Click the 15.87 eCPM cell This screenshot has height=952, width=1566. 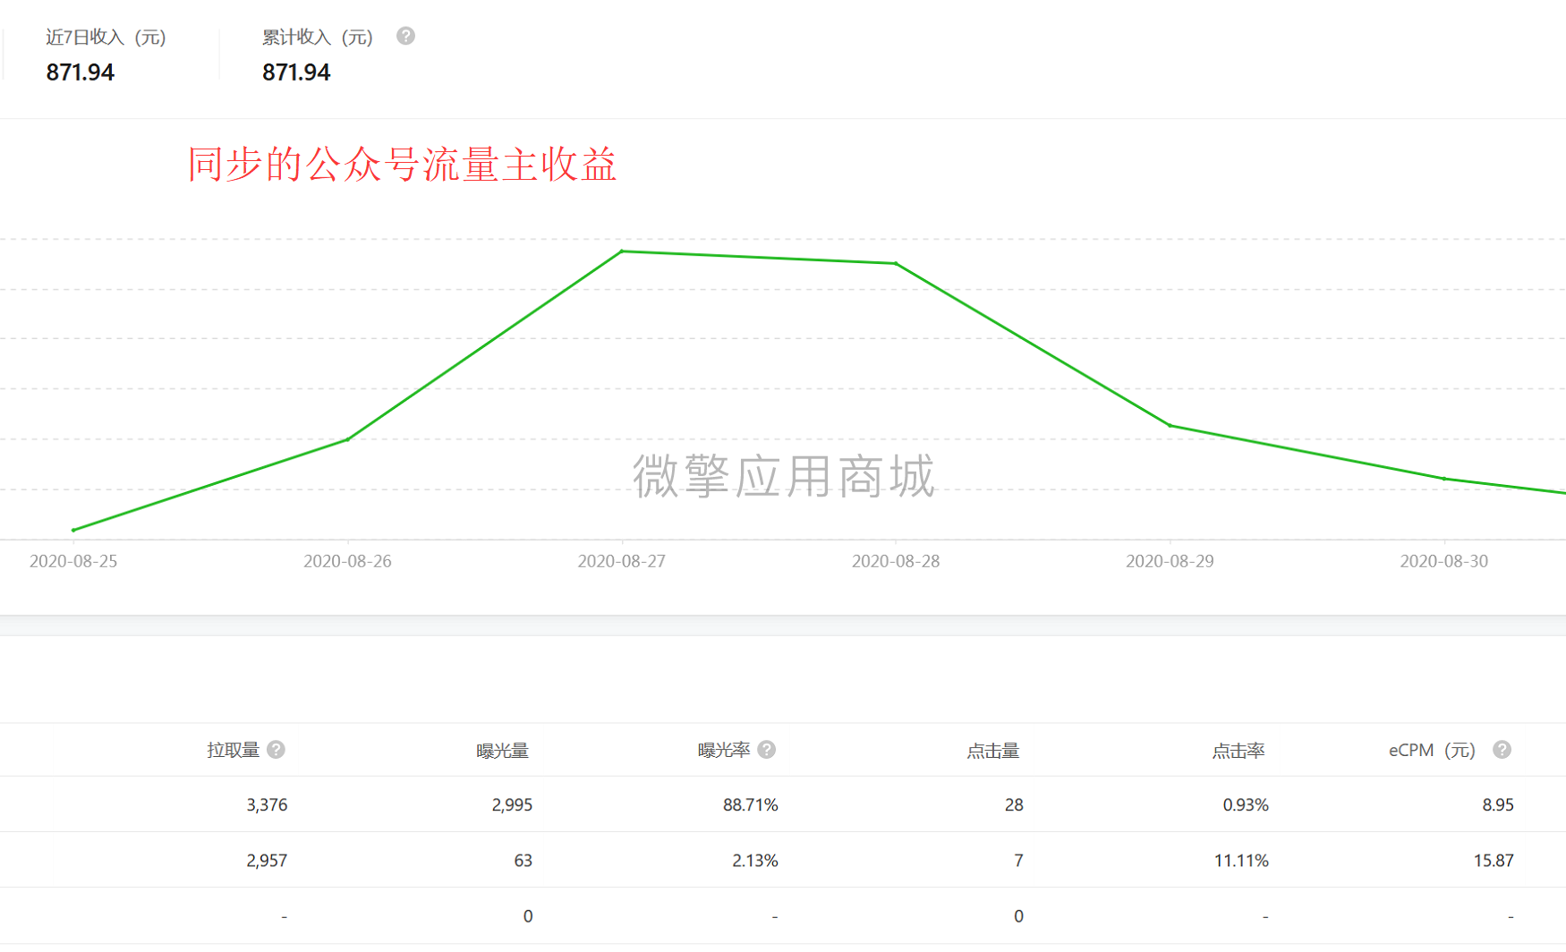[x=1494, y=860]
